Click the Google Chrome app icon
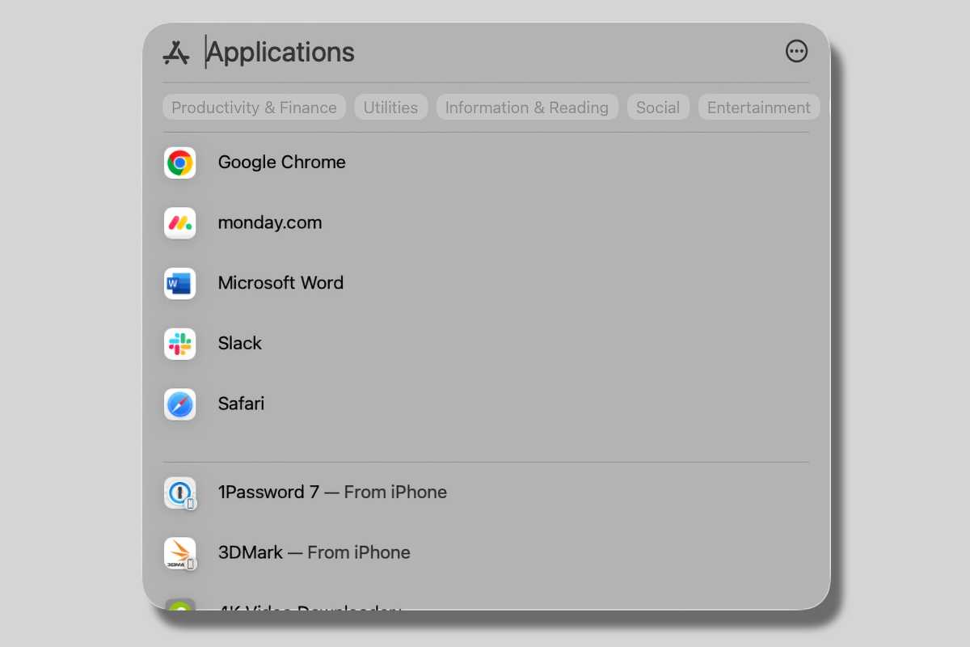This screenshot has width=970, height=647. [x=179, y=163]
